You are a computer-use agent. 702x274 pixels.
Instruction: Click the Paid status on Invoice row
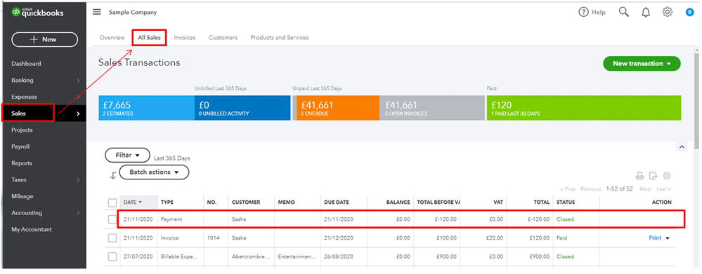561,238
